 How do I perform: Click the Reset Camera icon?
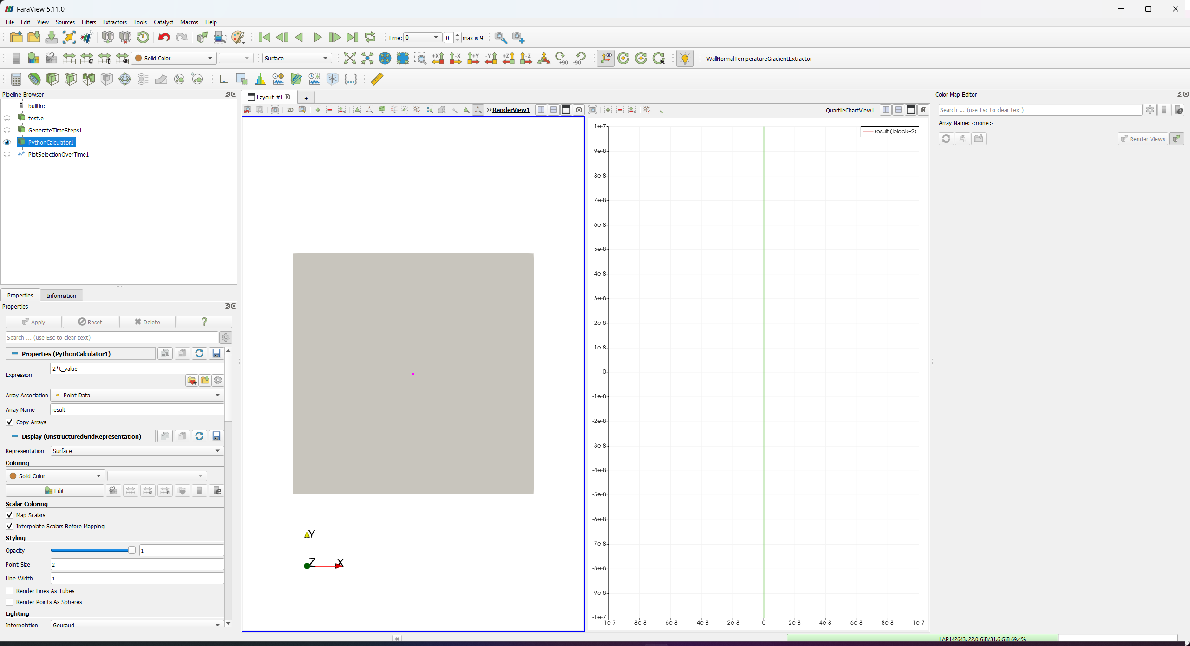(349, 58)
